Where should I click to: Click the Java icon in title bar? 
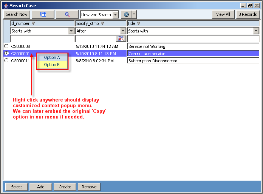point(6,6)
